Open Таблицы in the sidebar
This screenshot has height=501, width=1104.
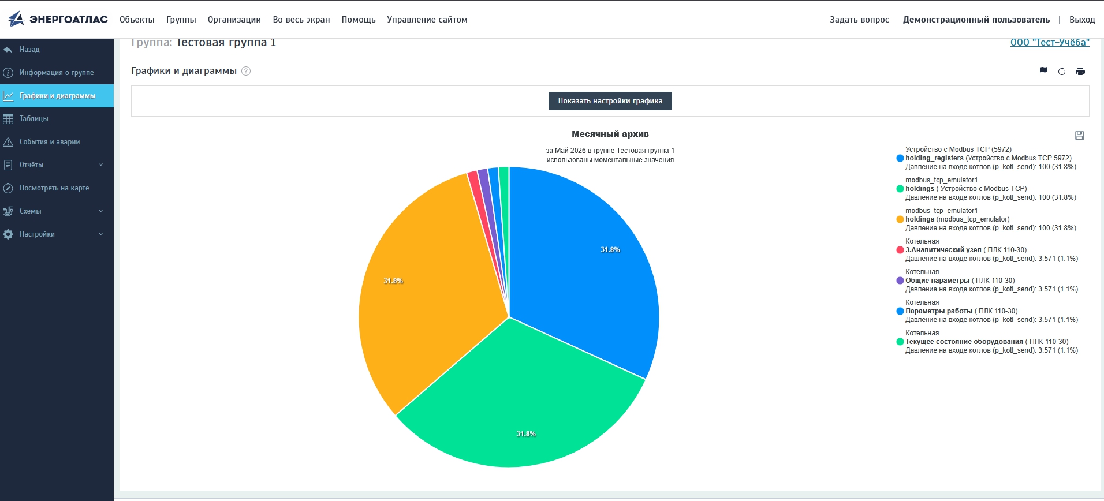[x=57, y=119]
